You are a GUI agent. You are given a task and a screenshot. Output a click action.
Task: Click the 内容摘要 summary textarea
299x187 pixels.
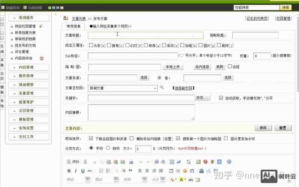tap(141, 112)
